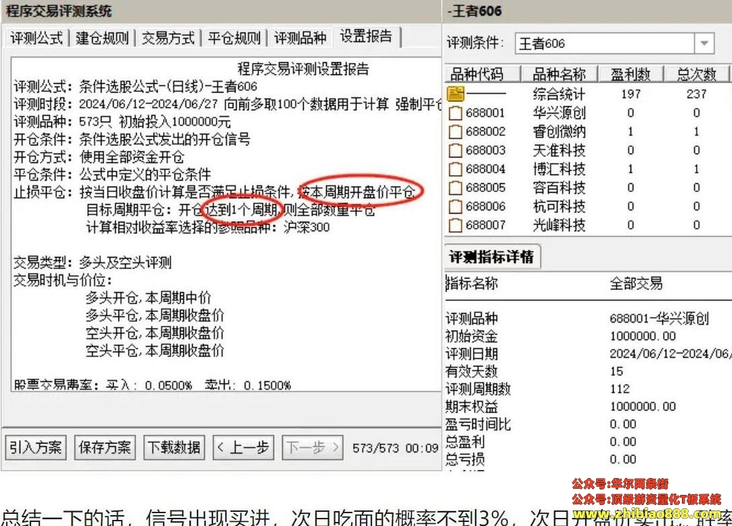Open the 评测指标详情 tab

tap(492, 256)
